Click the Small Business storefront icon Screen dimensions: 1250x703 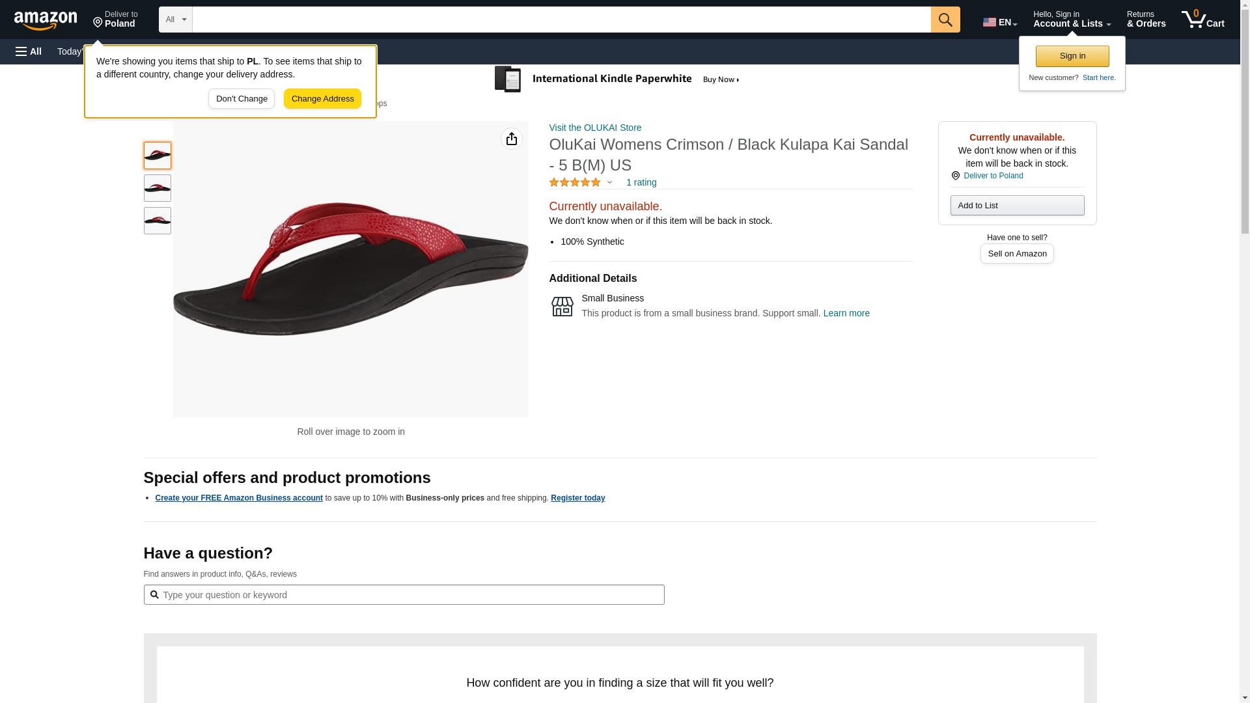[x=562, y=306]
